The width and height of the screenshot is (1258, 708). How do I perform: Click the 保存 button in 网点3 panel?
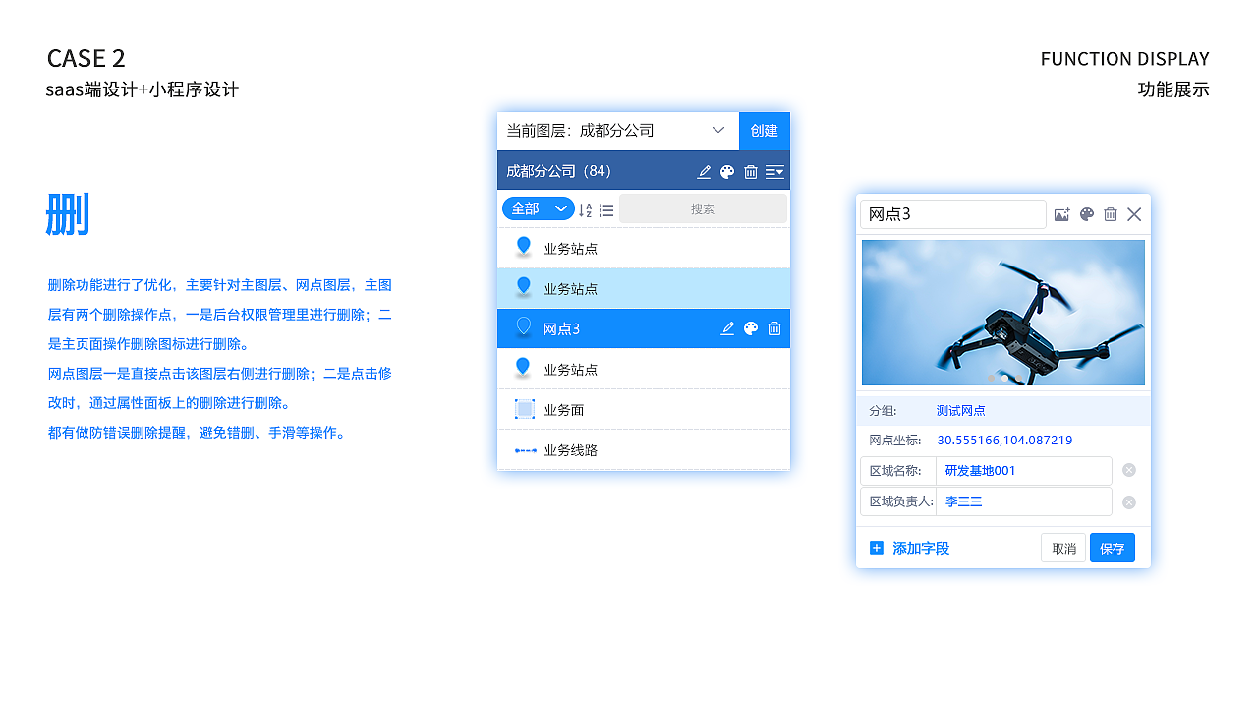tap(1112, 548)
